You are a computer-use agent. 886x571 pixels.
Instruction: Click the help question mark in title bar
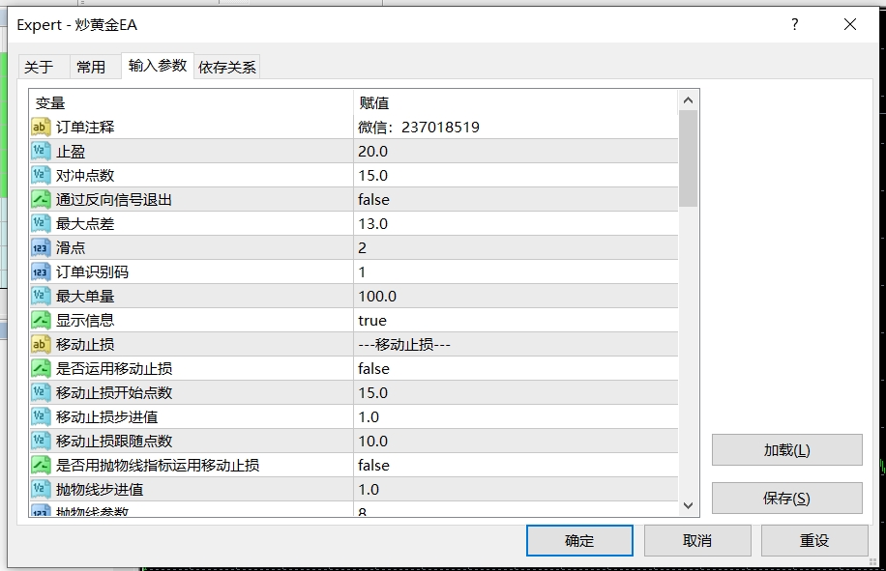pos(795,25)
